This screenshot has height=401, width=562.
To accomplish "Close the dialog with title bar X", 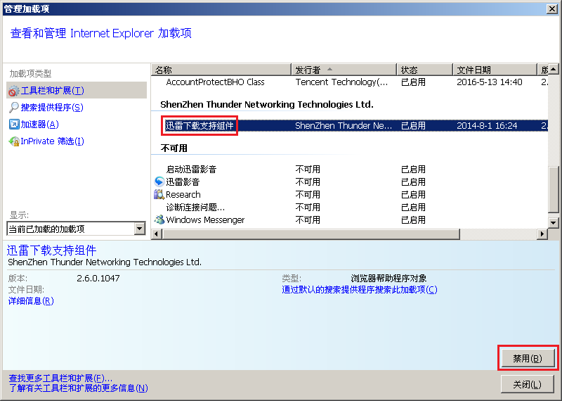I will tap(553, 8).
